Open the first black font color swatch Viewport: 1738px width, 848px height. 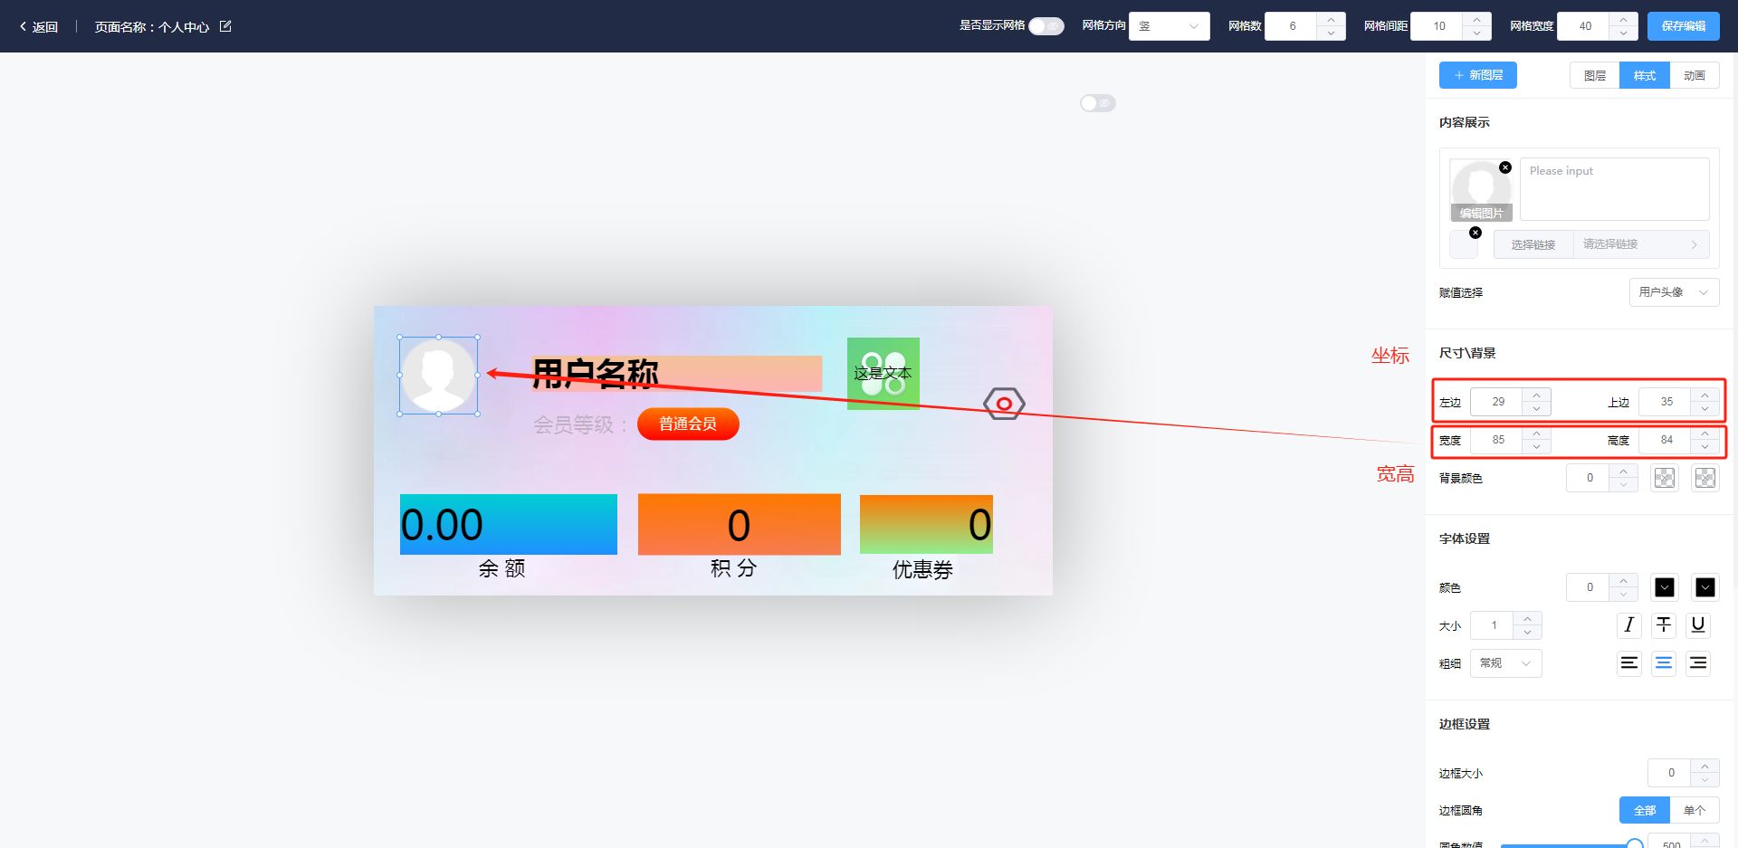[x=1664, y=587]
